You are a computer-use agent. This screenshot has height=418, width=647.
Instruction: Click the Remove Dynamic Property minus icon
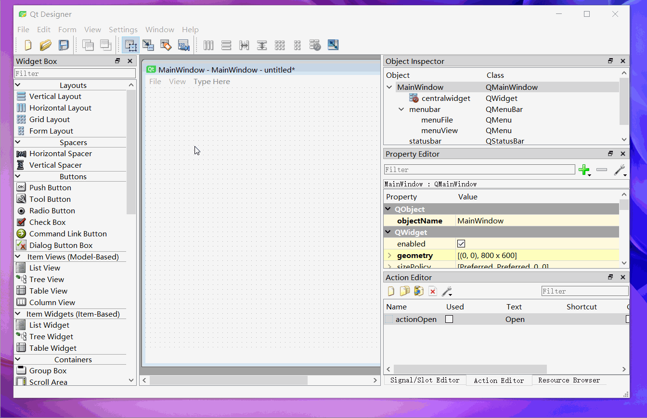(602, 170)
